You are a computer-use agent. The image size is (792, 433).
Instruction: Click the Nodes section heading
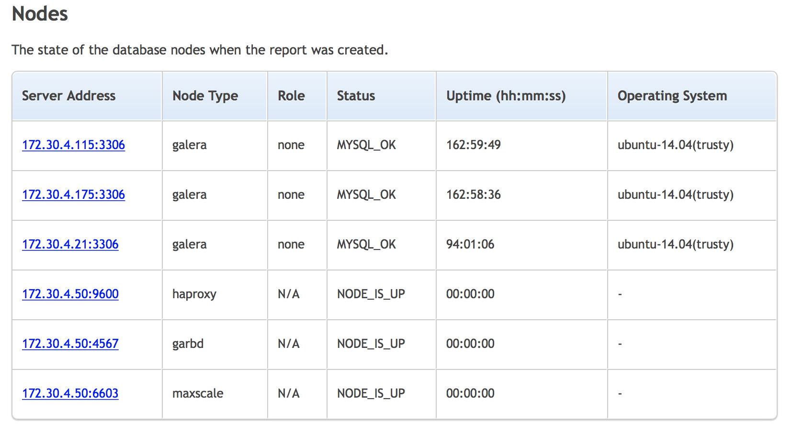coord(40,14)
